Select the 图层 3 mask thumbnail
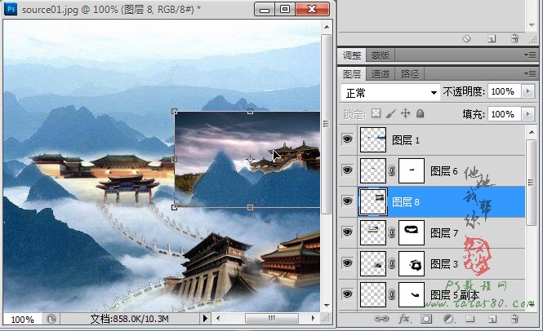This screenshot has height=331, width=543. point(412,263)
